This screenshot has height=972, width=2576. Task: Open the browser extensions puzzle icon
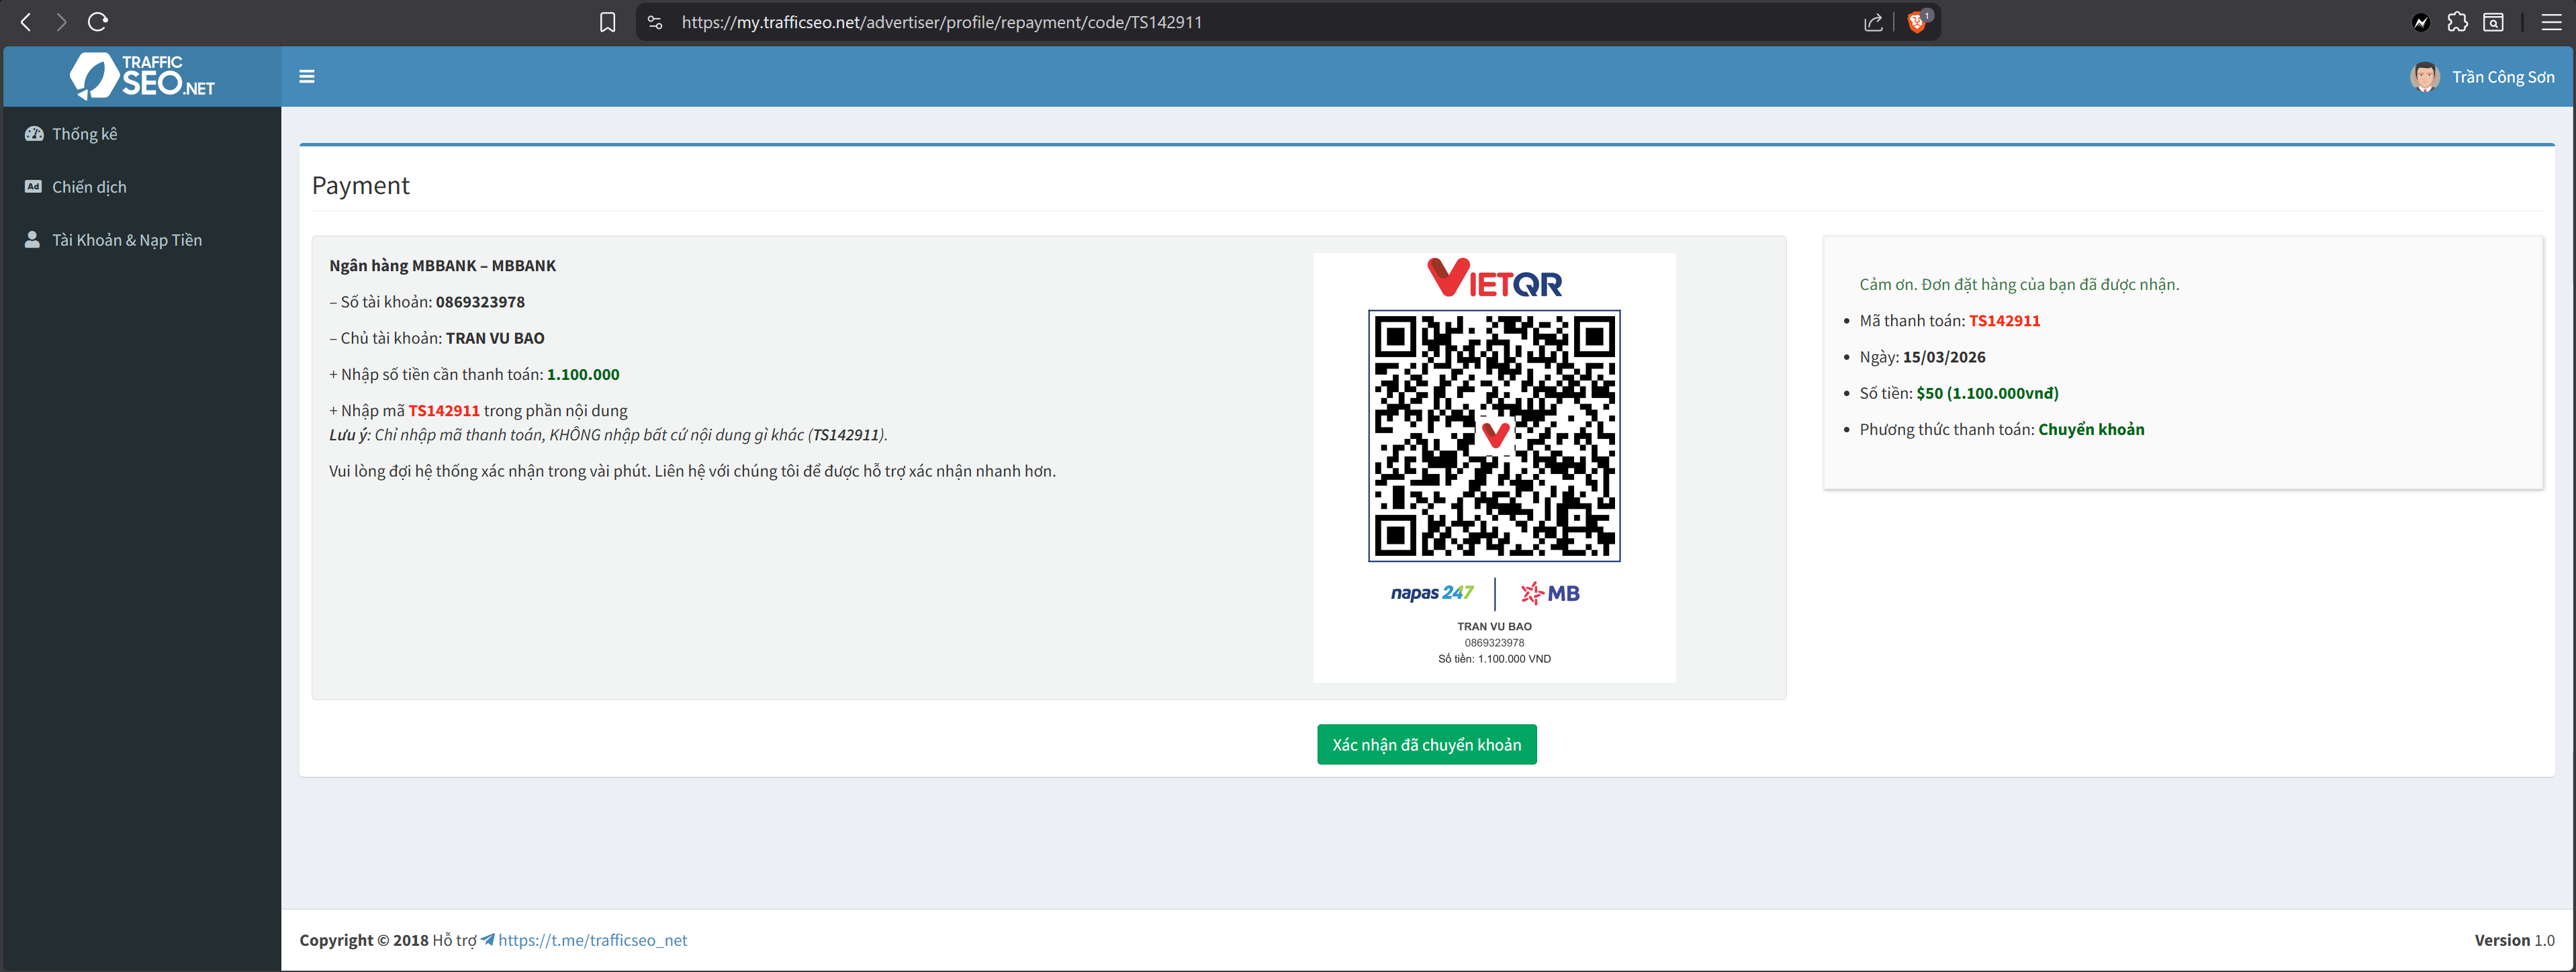(x=2457, y=22)
